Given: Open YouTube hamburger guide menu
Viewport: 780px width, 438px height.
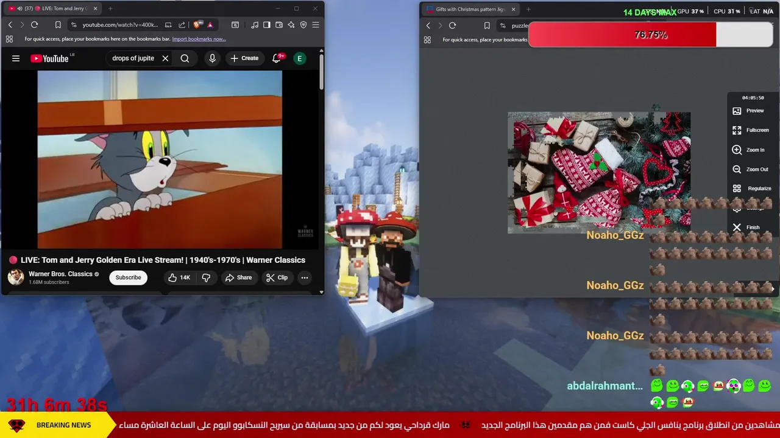Looking at the screenshot, I should [16, 58].
